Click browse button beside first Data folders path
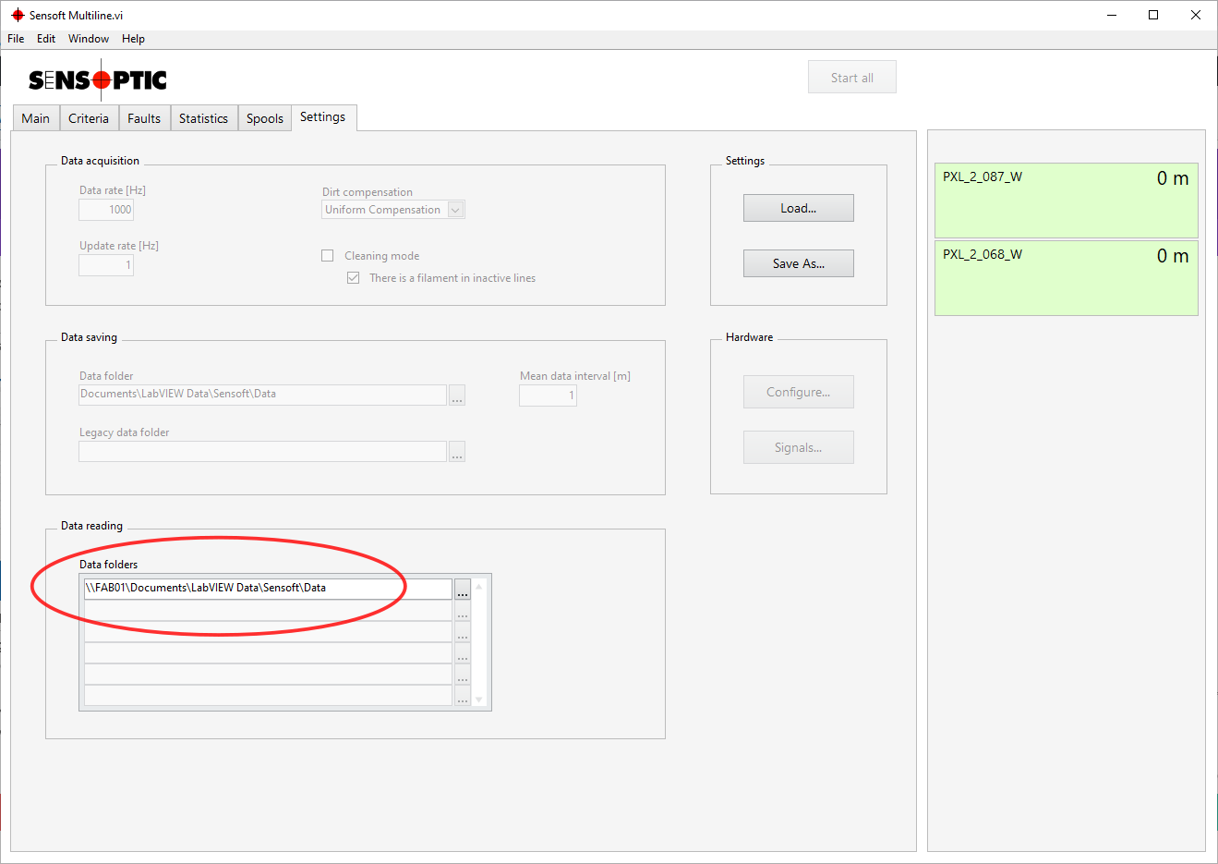This screenshot has height=864, width=1218. pos(463,590)
